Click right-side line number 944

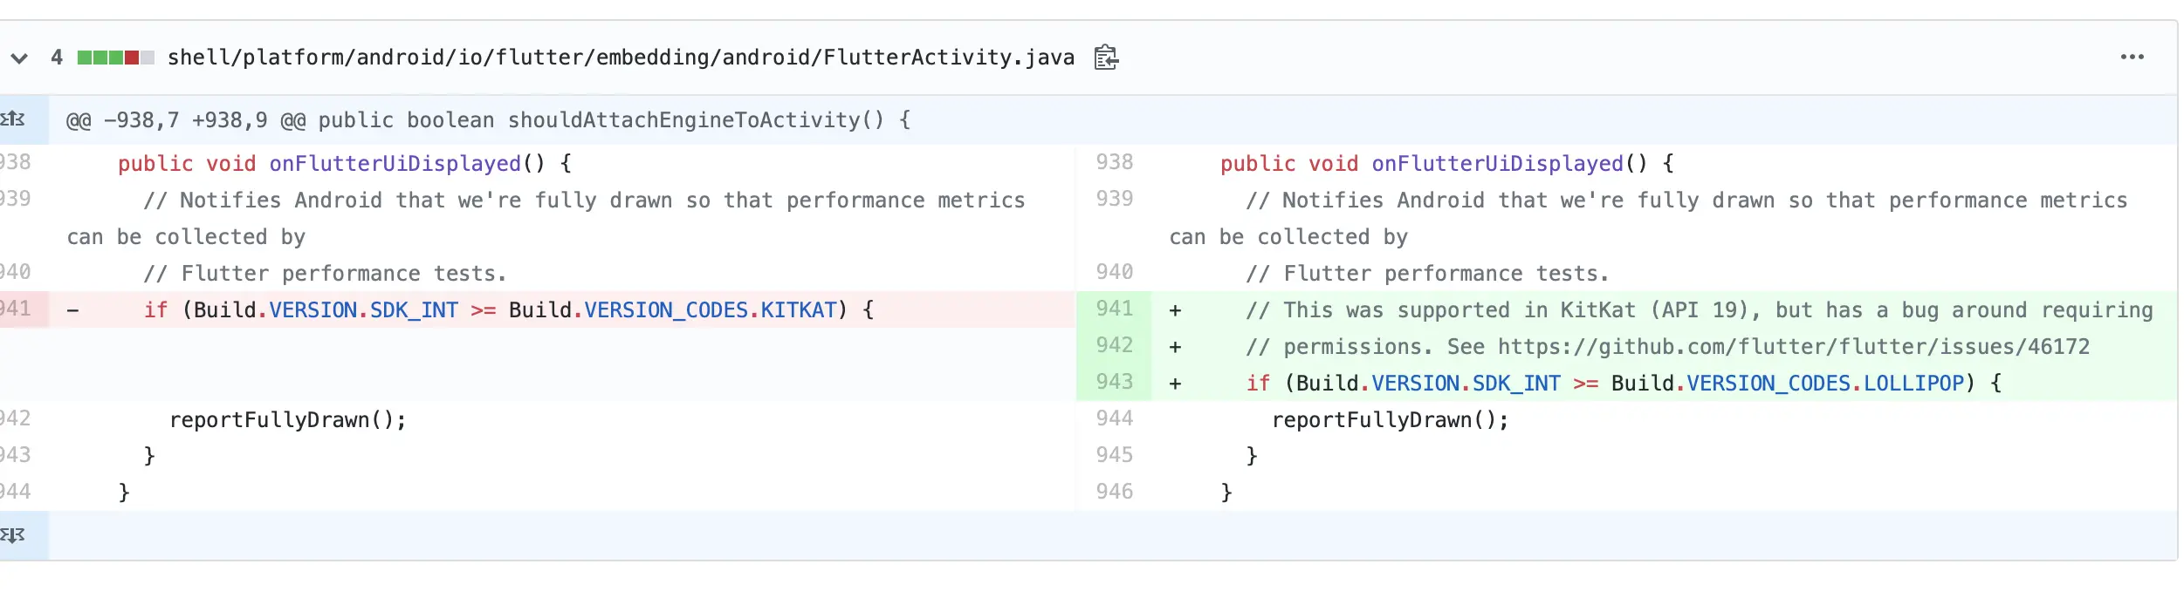(1114, 419)
